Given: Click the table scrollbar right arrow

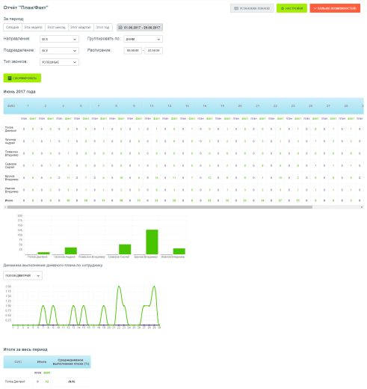Looking at the screenshot, I should [362, 207].
